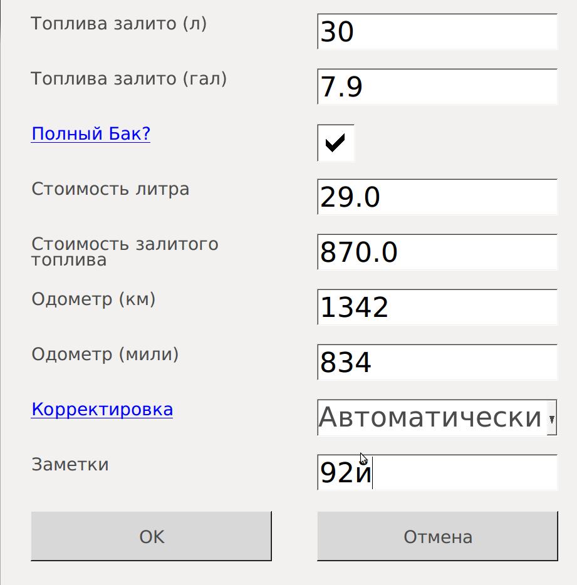577x585 pixels.
Task: Open the Автоматически dropdown list
Action: pos(432,417)
